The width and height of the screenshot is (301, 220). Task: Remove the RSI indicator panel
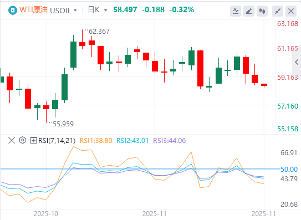pyautogui.click(x=12, y=140)
